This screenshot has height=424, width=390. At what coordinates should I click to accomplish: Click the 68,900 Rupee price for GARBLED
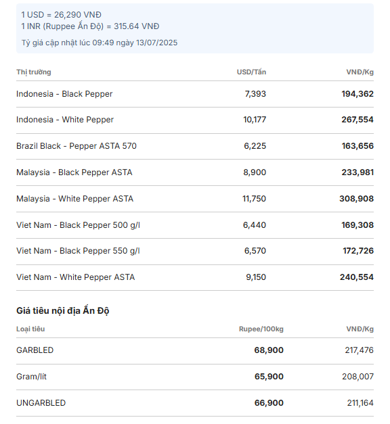(269, 350)
